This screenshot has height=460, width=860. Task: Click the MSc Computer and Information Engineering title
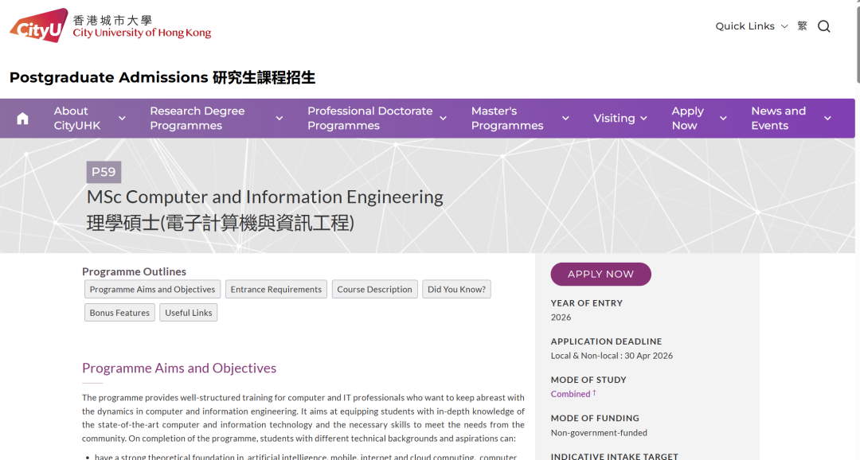pyautogui.click(x=265, y=197)
